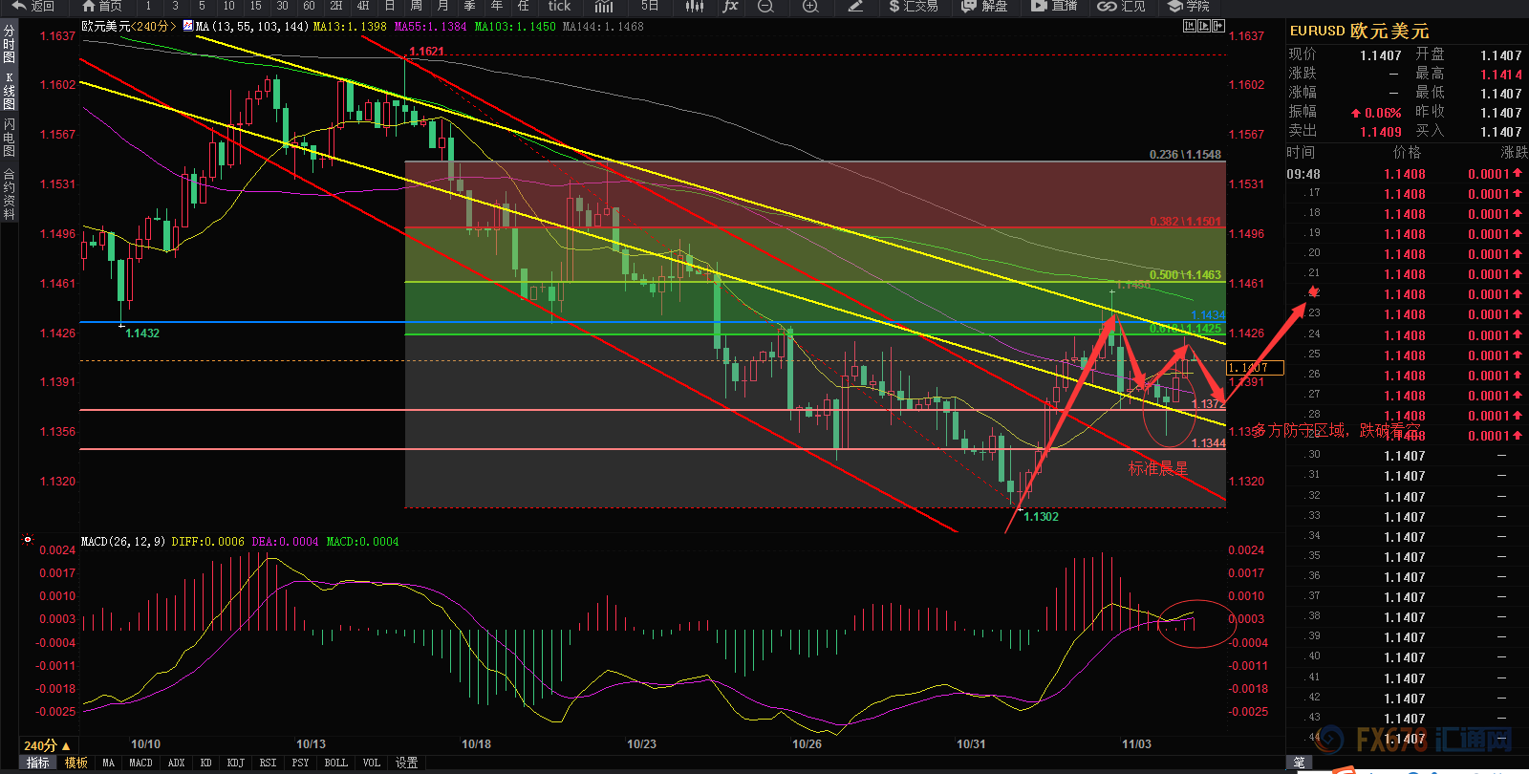Click the zoom out magnifier icon
The height and width of the screenshot is (774, 1529).
pos(765,7)
